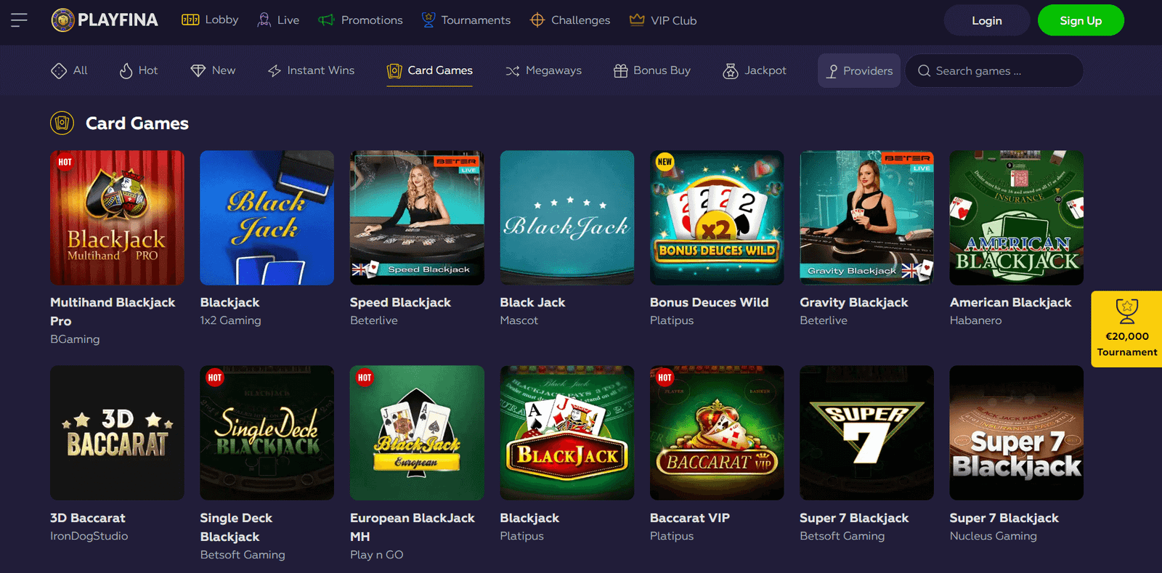Click the Promotions navigation link text
Screen dimensions: 1162x573
372,20
